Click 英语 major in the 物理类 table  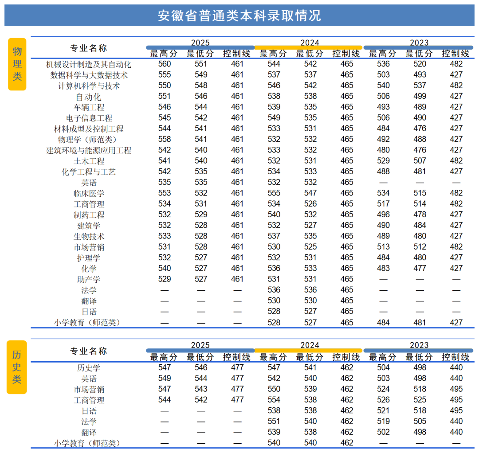pyautogui.click(x=89, y=183)
